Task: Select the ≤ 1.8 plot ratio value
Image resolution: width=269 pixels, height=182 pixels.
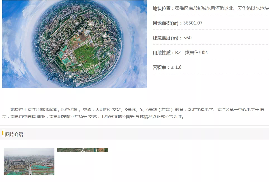Action: pos(176,67)
